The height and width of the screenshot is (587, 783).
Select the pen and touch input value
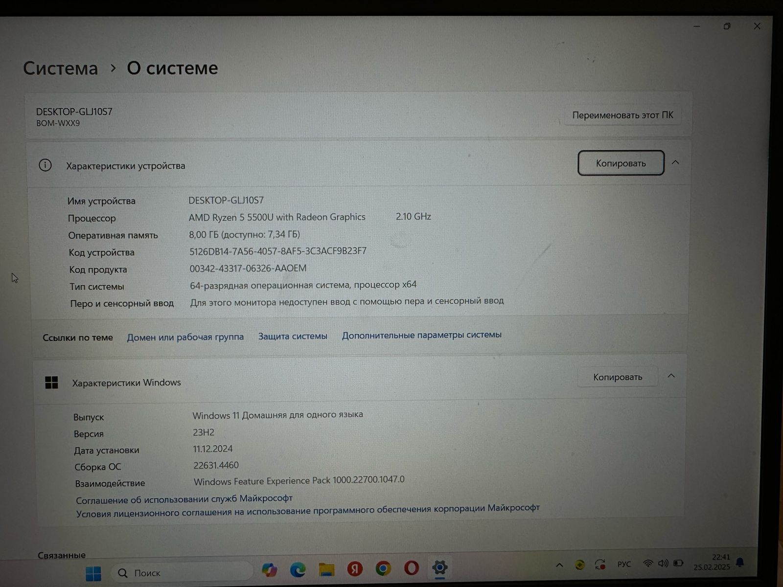click(x=347, y=301)
